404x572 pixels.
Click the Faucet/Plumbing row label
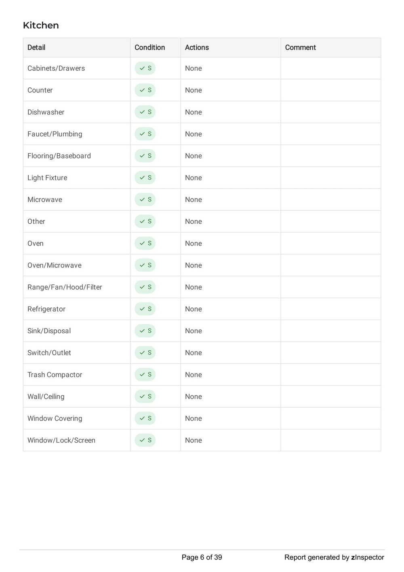coord(55,134)
